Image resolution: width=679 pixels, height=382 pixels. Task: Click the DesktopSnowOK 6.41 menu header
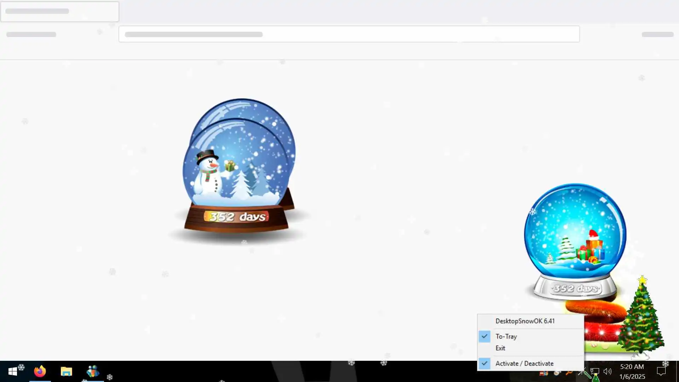point(525,321)
